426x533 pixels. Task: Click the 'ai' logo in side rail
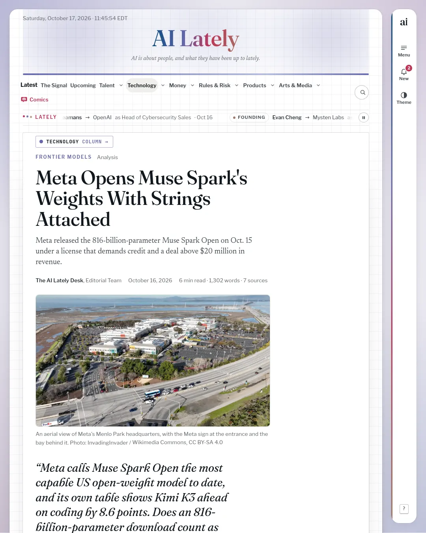click(404, 22)
